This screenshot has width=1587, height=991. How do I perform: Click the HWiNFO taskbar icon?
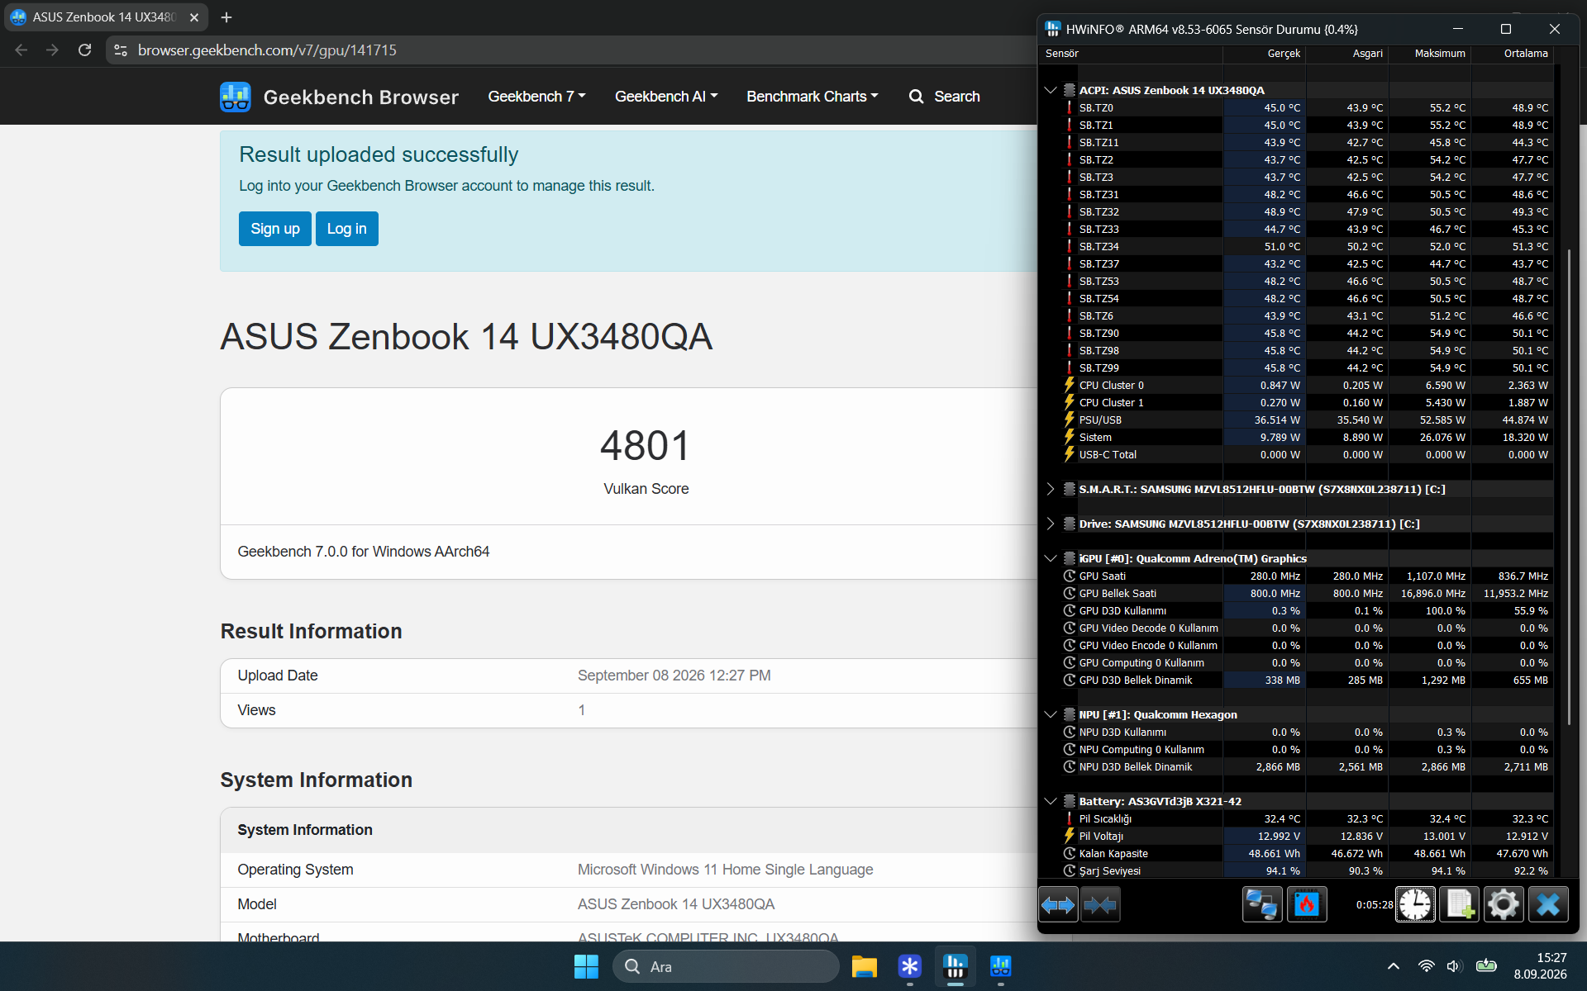[x=955, y=966]
